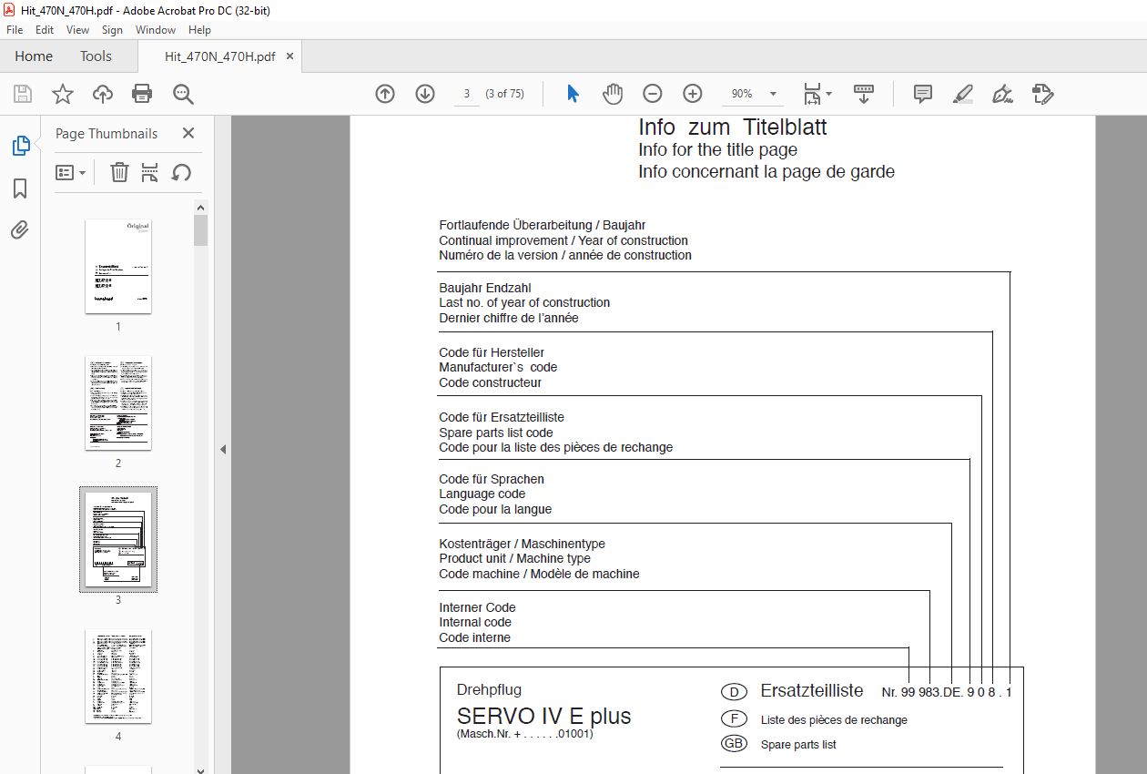Screen dimensions: 1147x774
Task: Choose the arrow selection tool
Action: 573,93
